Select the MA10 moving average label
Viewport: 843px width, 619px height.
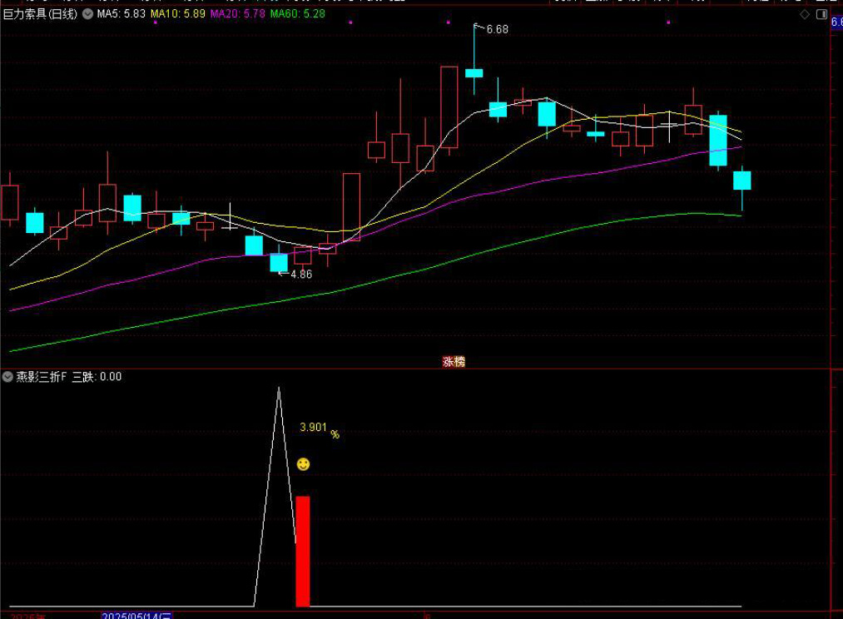pyautogui.click(x=177, y=14)
